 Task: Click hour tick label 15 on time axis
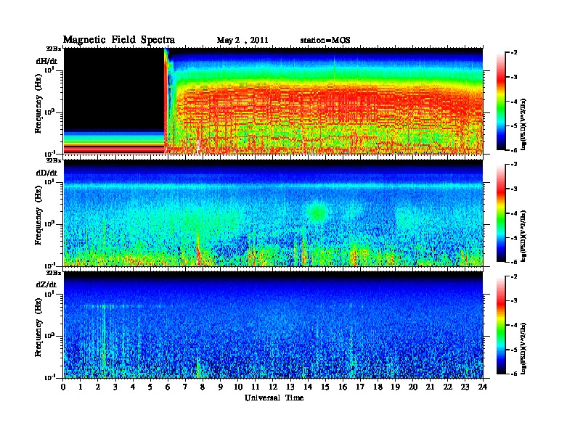[x=325, y=387]
